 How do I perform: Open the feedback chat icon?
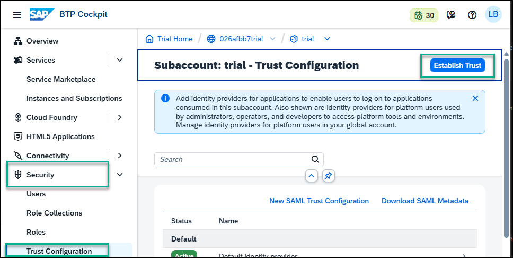[x=451, y=15]
